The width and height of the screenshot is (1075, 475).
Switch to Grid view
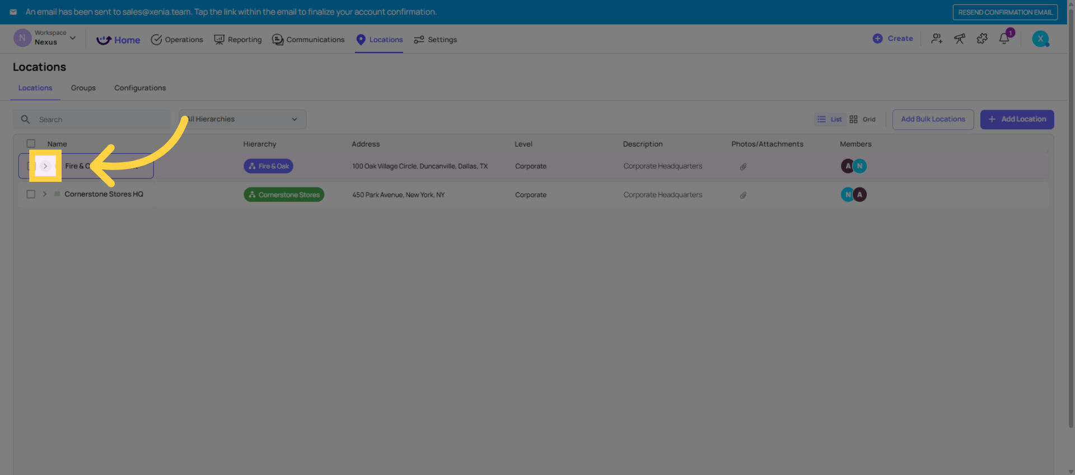pos(862,119)
